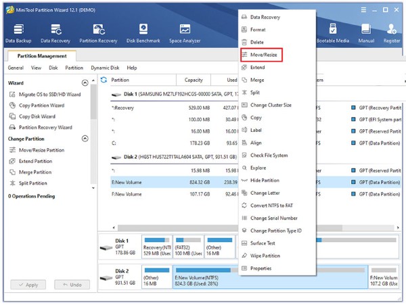Collapse the Change Partition section
This screenshot has width=406, height=305.
coord(85,139)
